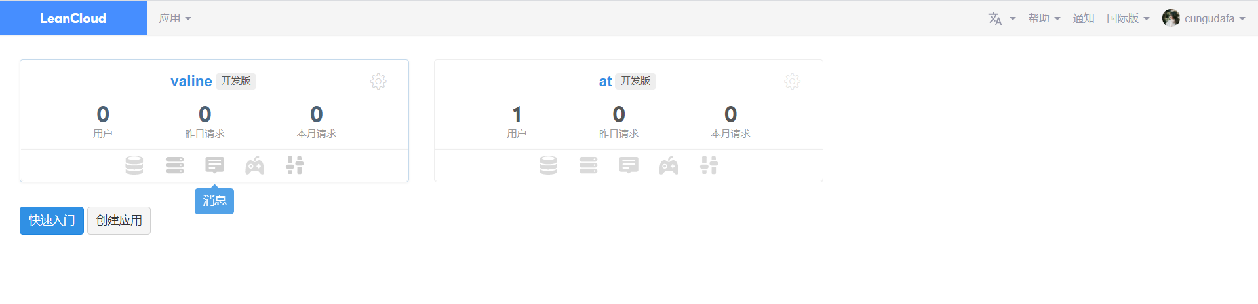Click 开发版 badge on at card
Viewport: 1258px width, 304px height.
tap(636, 81)
